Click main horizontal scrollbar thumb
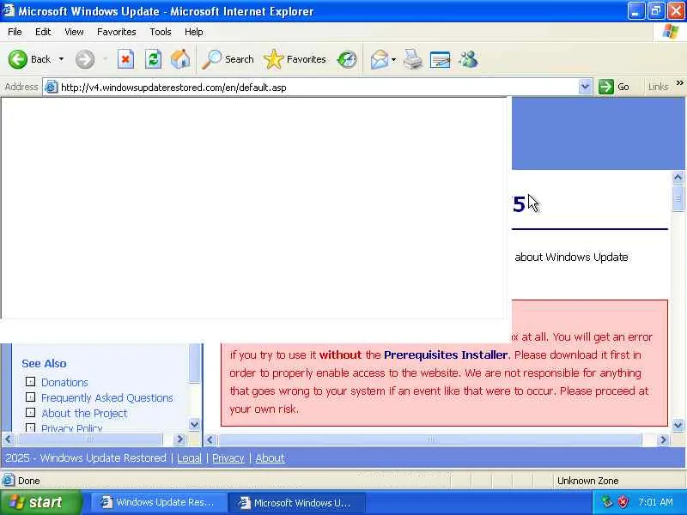The image size is (687, 515). tap(430, 439)
